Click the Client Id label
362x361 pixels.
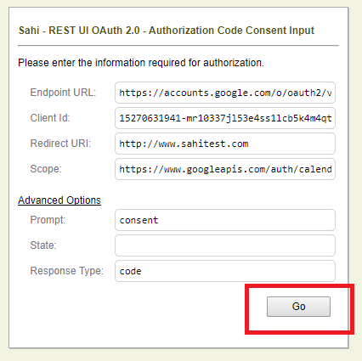[x=50, y=118]
